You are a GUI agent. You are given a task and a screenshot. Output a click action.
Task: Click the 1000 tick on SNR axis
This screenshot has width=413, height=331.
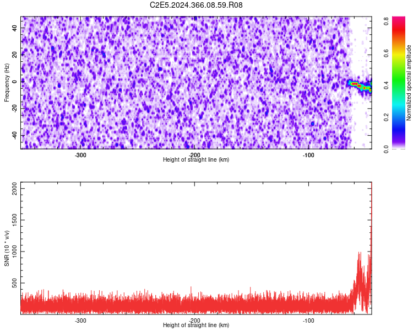14,252
